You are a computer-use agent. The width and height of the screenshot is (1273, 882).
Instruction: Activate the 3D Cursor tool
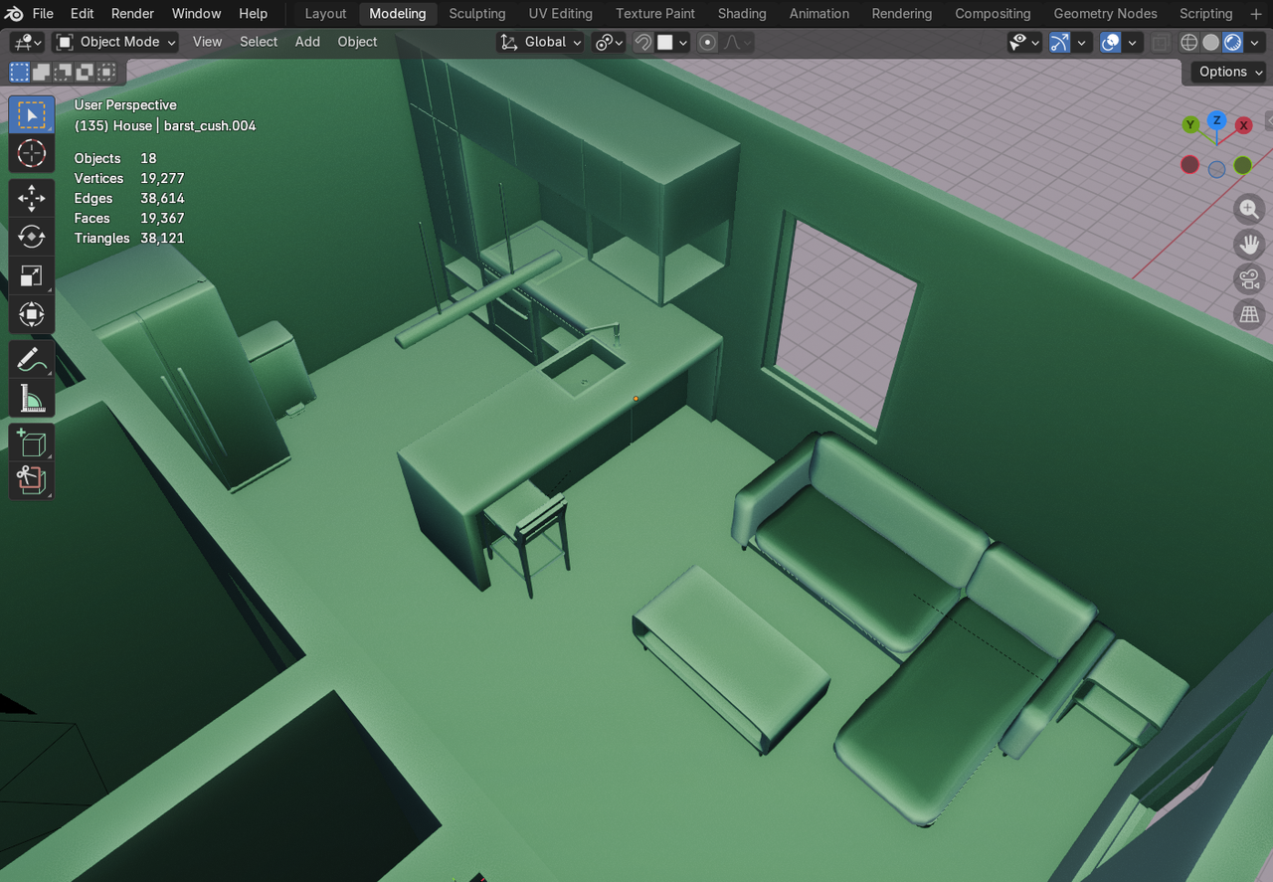[32, 153]
